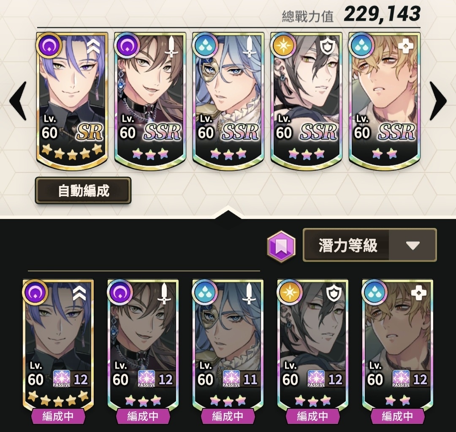Click the right team navigation arrow
Screen dimensions: 456x432
tap(437, 101)
